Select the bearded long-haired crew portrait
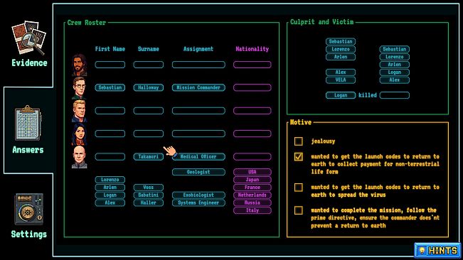463x260 pixels. pyautogui.click(x=80, y=65)
